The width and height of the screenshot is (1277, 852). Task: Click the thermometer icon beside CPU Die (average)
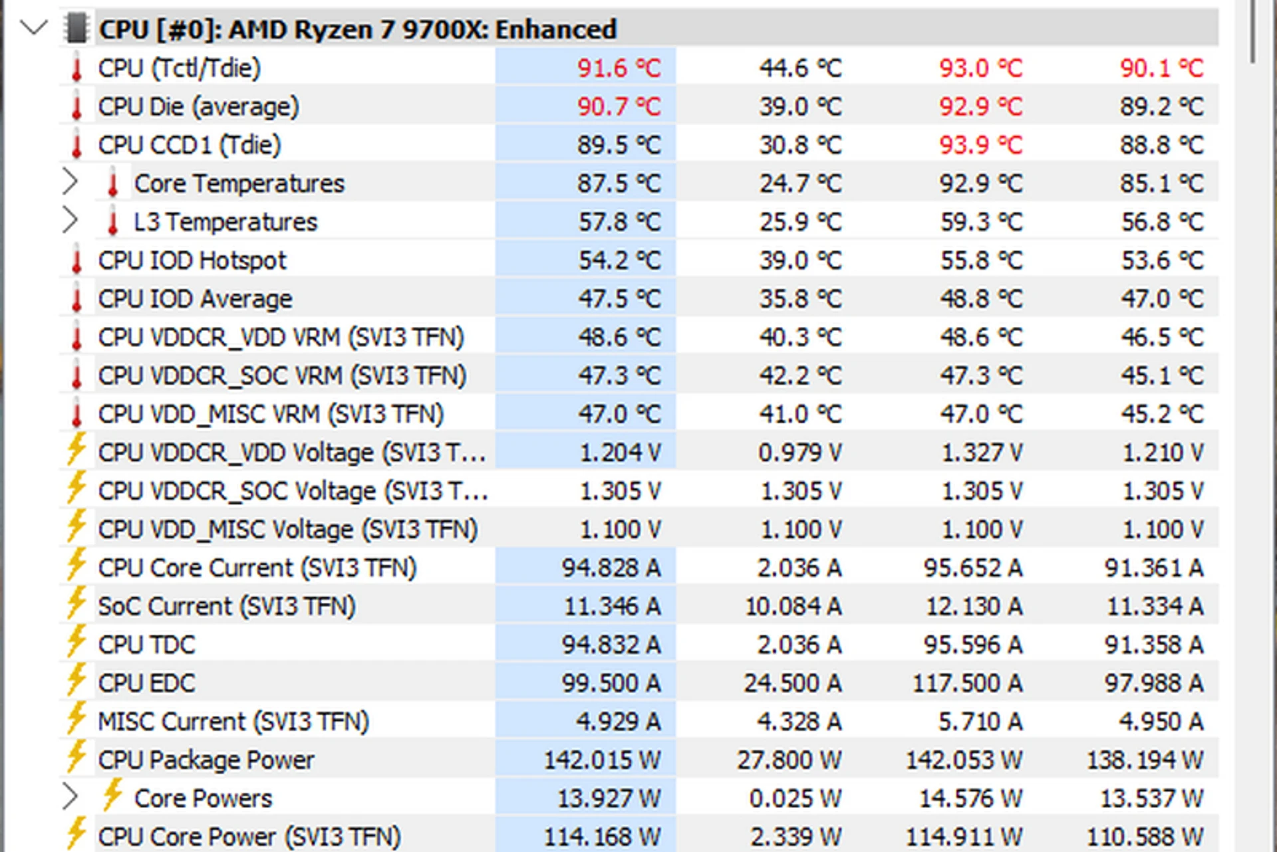click(x=76, y=106)
